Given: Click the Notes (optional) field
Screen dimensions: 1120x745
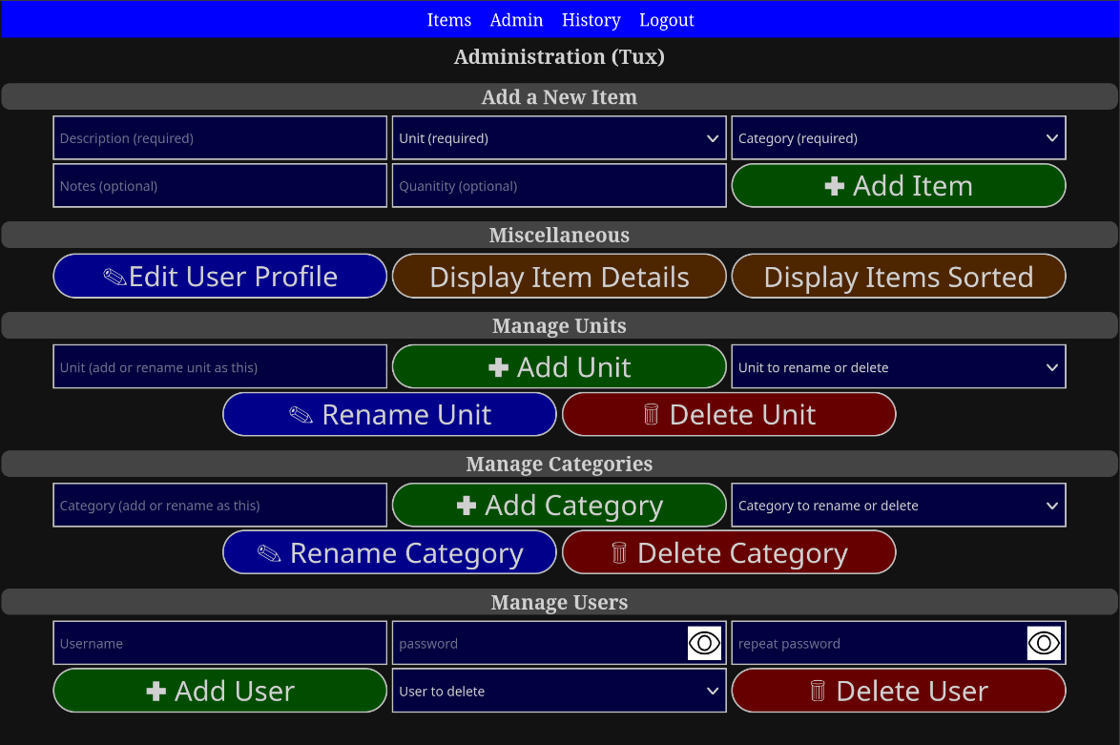Looking at the screenshot, I should (220, 186).
